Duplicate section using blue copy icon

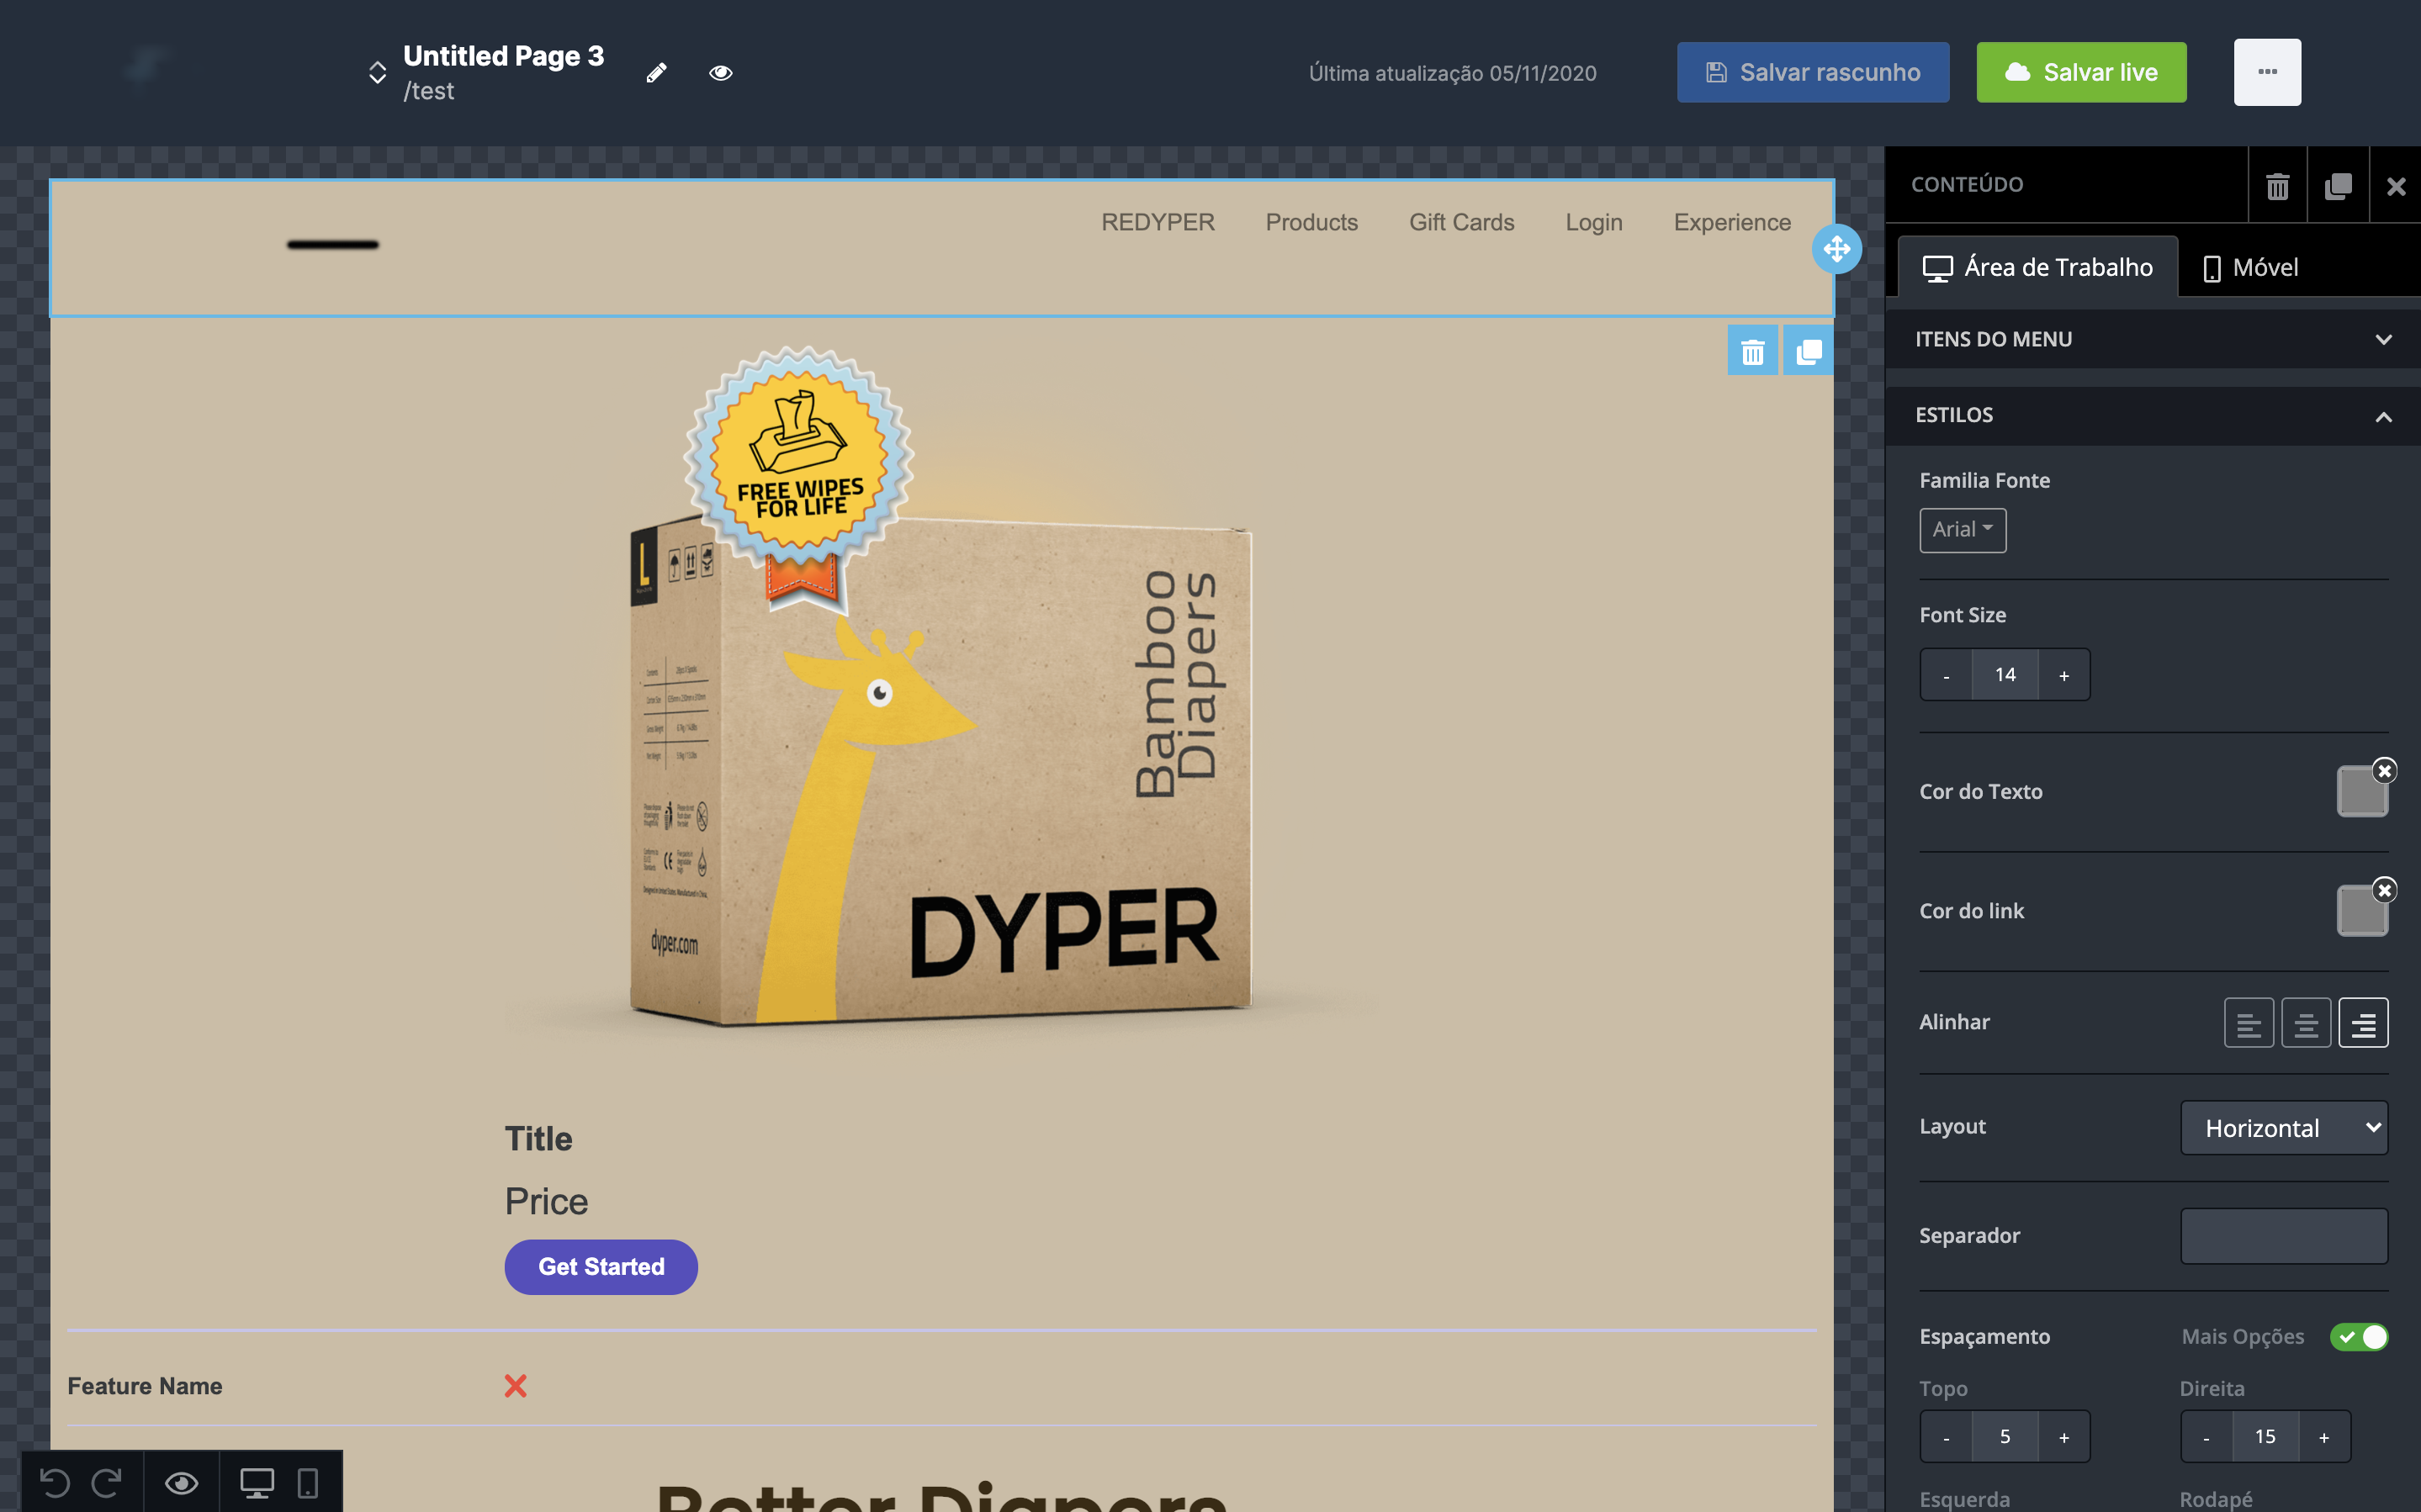point(1808,351)
